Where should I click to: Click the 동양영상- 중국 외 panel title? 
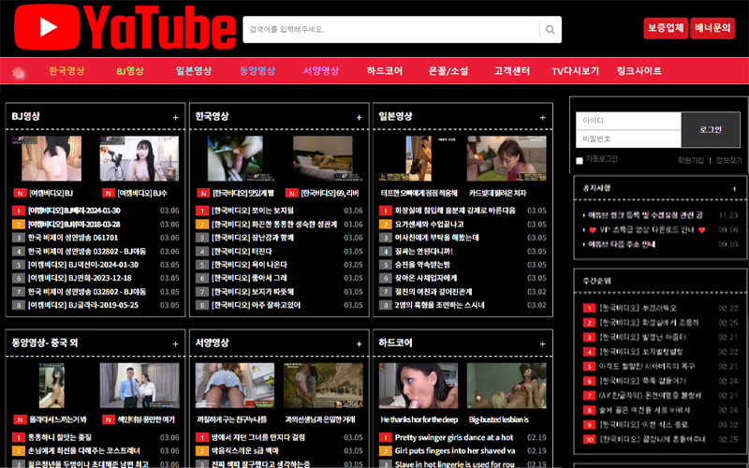[x=44, y=343]
